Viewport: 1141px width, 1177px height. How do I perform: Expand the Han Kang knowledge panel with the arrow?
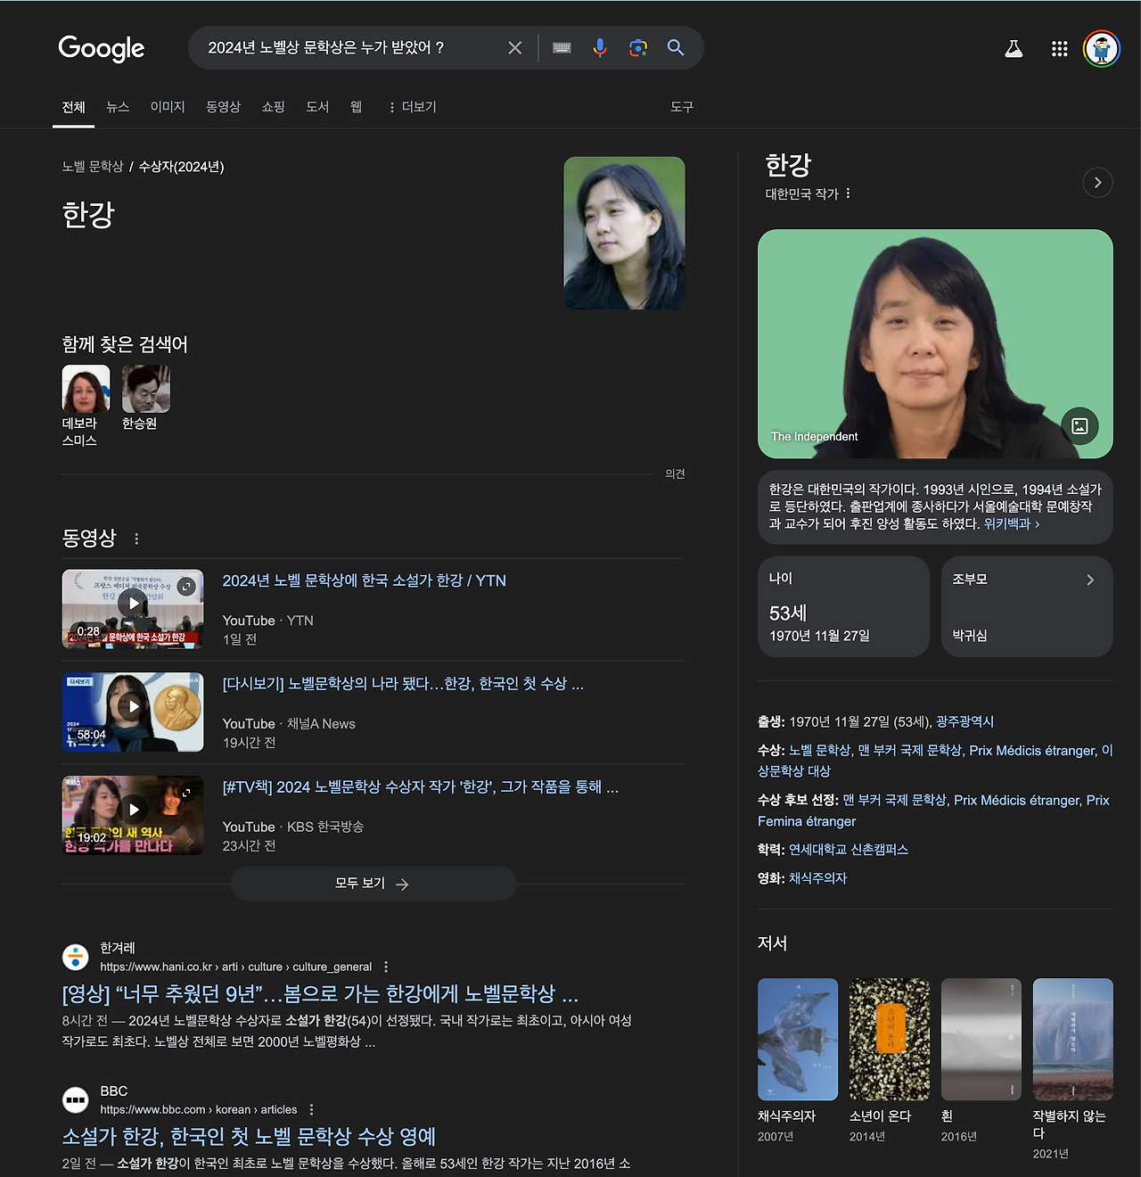click(x=1097, y=182)
